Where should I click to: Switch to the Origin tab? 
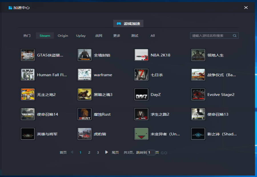coord(63,36)
